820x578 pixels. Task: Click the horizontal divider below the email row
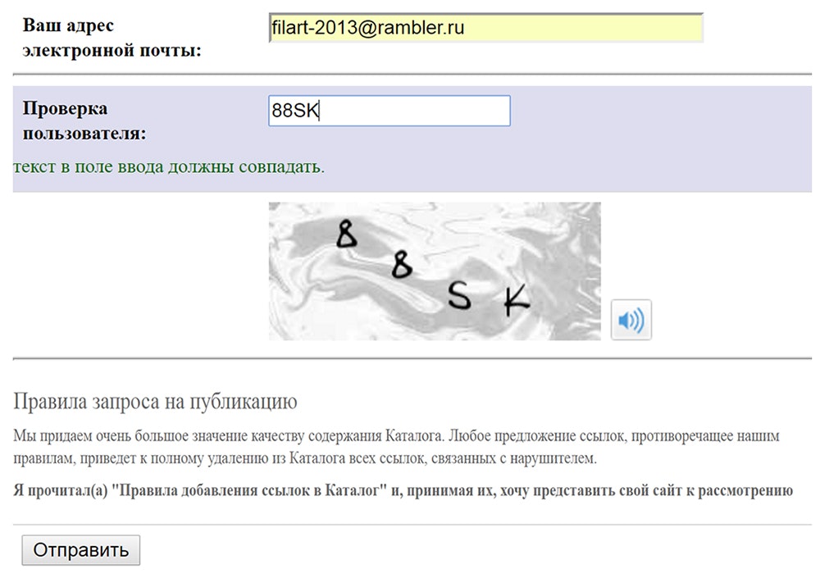point(412,75)
